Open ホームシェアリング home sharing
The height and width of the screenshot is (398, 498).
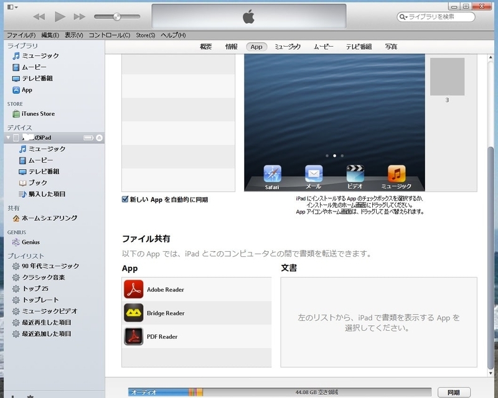[45, 218]
